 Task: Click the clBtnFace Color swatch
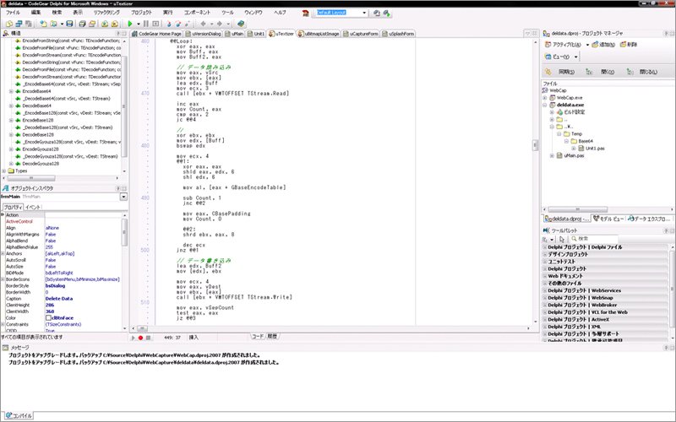click(x=48, y=318)
